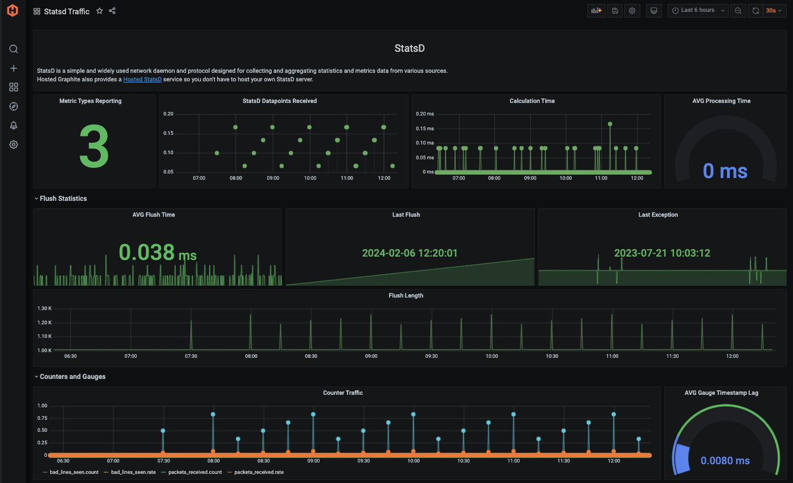793x483 pixels.
Task: Click the Hosted Graphite logo icon
Action: pos(13,11)
